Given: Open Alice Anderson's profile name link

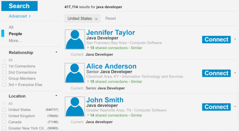Looking at the screenshot, I should (x=111, y=66).
